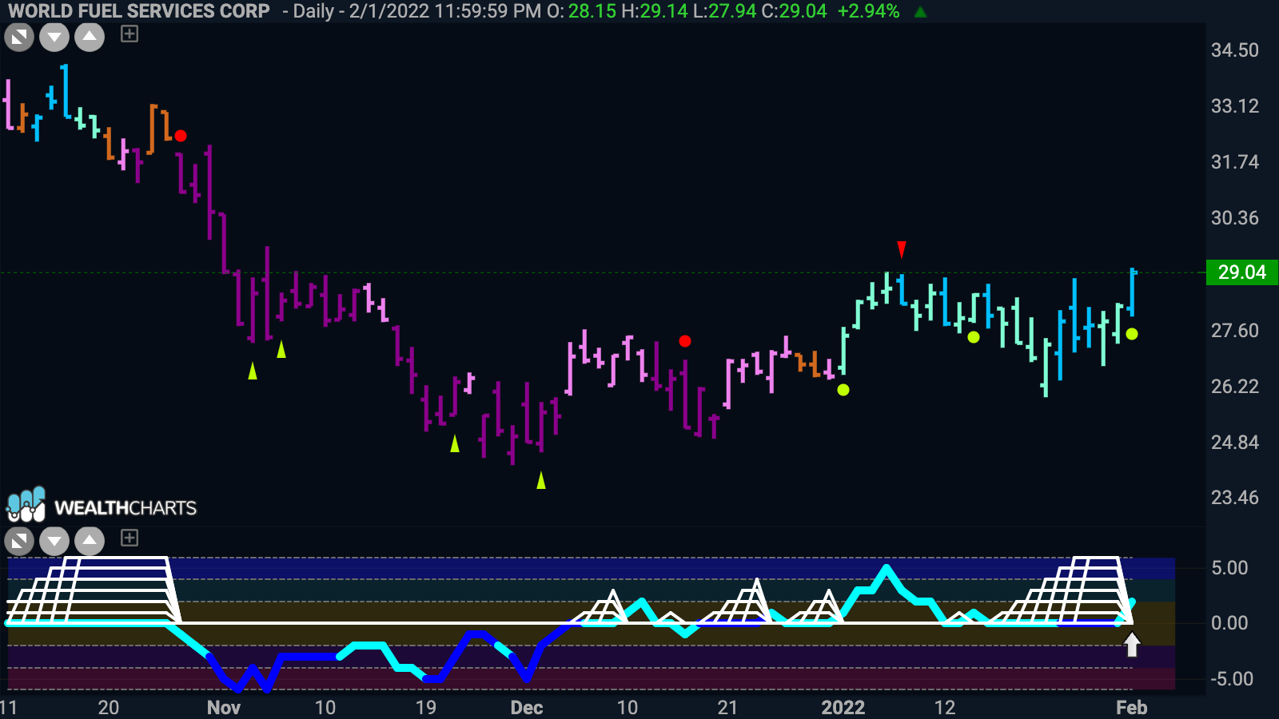Click the -5.00 oscillator axis label
This screenshot has width=1279, height=719.
(1232, 679)
